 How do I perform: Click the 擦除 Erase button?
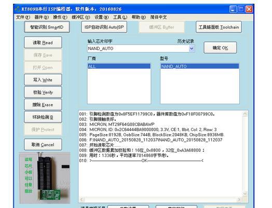(43, 105)
